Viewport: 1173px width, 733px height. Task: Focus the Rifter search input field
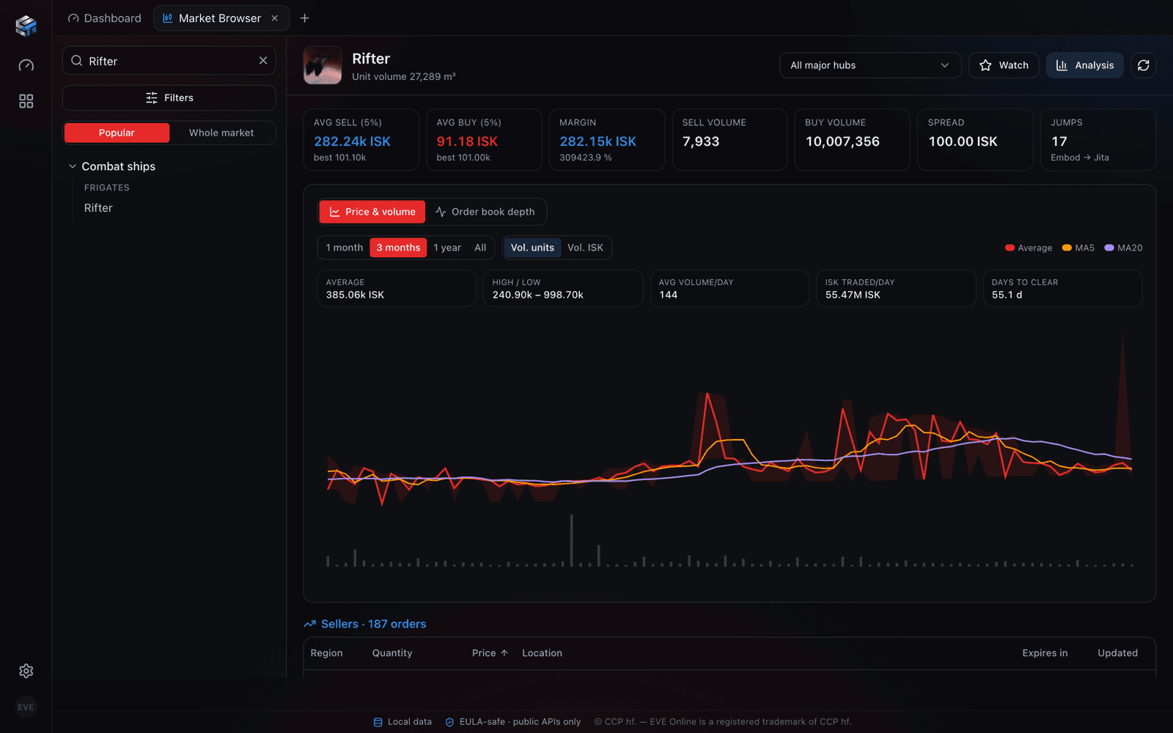[x=170, y=61]
